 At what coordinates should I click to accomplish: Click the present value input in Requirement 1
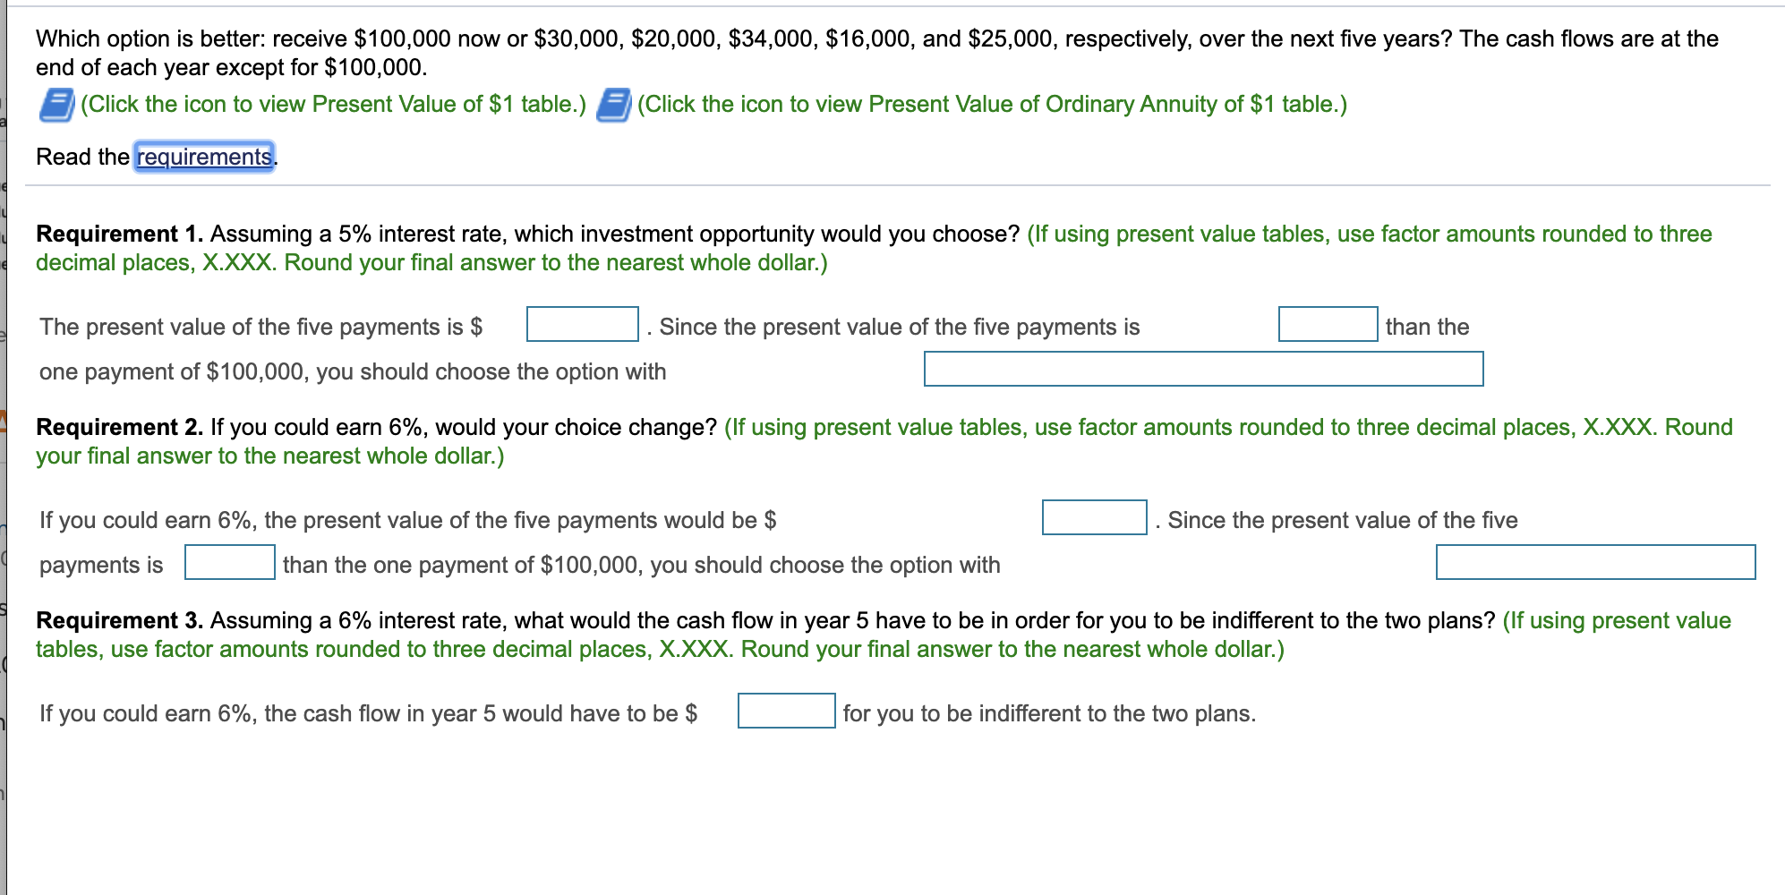580,324
